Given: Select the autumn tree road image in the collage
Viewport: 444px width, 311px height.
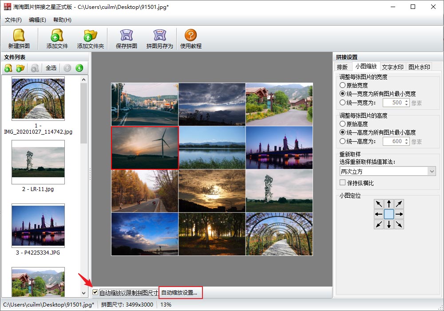Looking at the screenshot, I should tap(145, 191).
